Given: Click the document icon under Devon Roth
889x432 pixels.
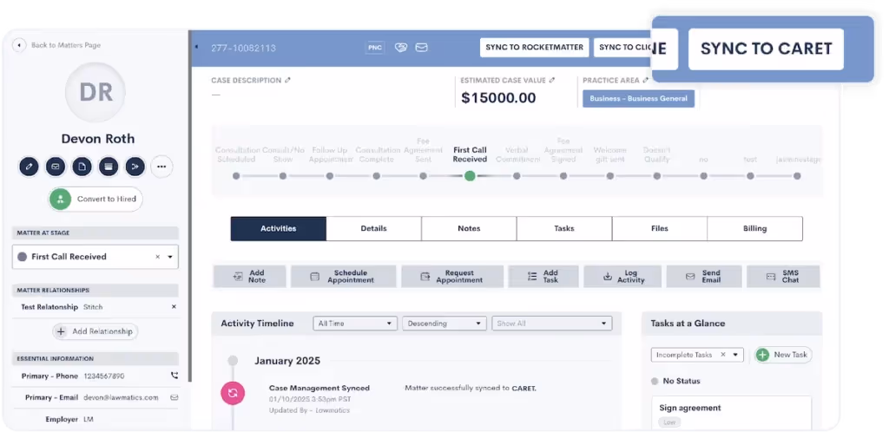Looking at the screenshot, I should (82, 167).
